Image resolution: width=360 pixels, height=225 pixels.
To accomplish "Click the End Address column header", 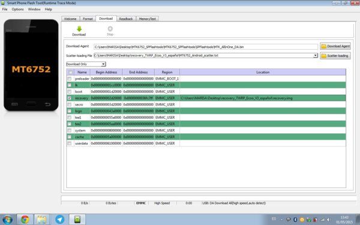I will (x=139, y=72).
